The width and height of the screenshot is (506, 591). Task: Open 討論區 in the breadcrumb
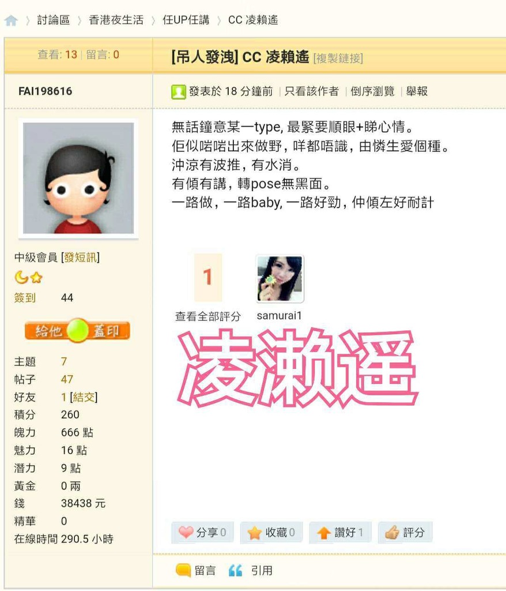[54, 20]
